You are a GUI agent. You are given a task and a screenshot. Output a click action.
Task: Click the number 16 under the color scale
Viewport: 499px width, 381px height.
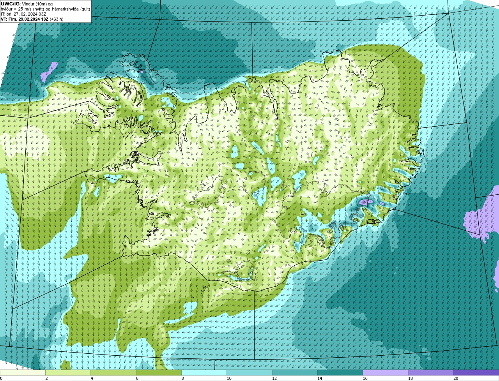(x=365, y=378)
